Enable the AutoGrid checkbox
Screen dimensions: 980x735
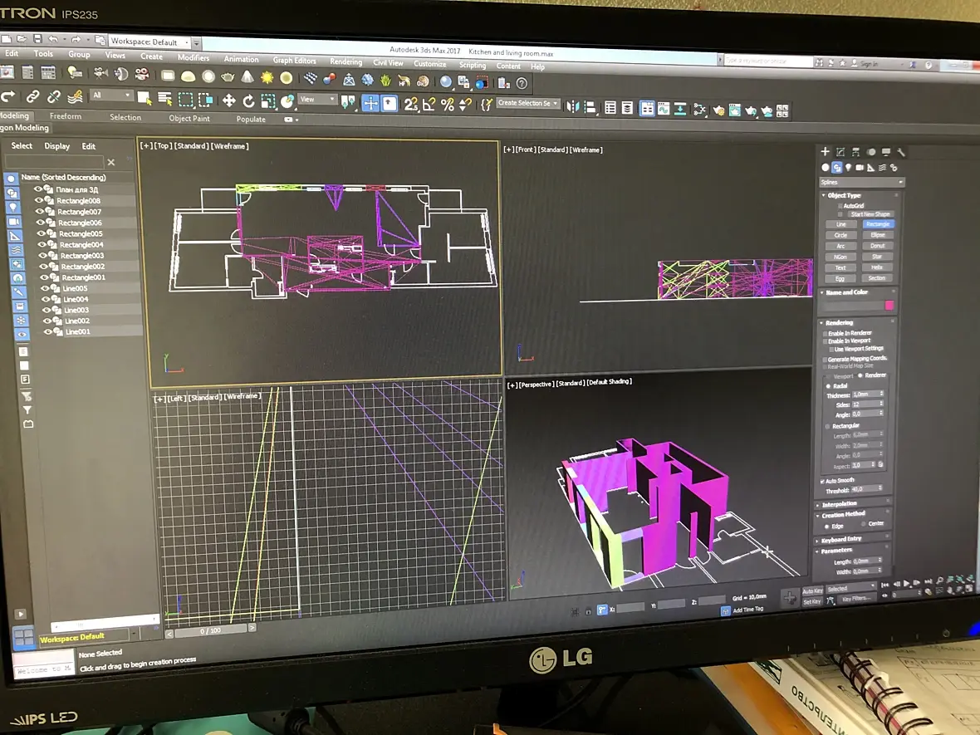click(840, 205)
